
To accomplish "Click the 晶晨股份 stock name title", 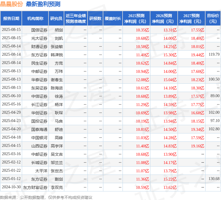I will pyautogui.click(x=12, y=4).
